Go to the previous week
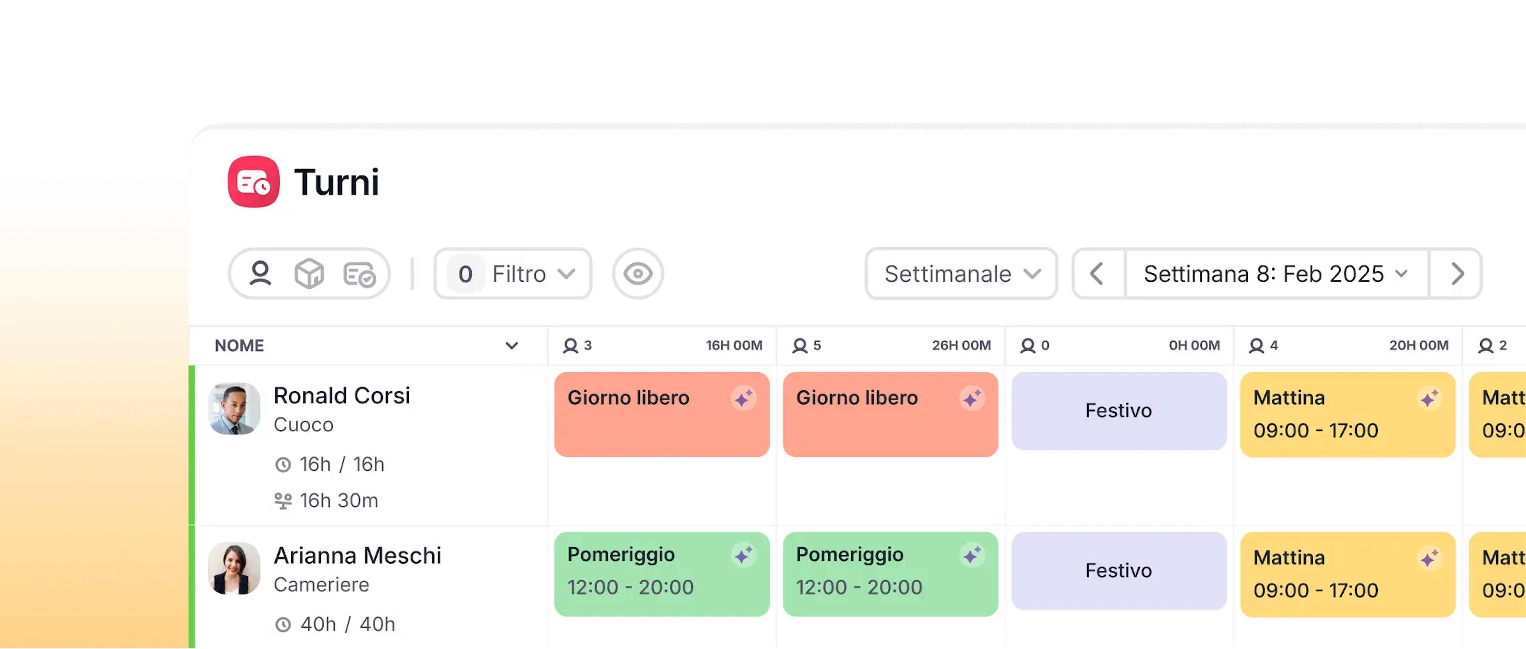Viewport: 1526px width, 649px height. tap(1098, 274)
